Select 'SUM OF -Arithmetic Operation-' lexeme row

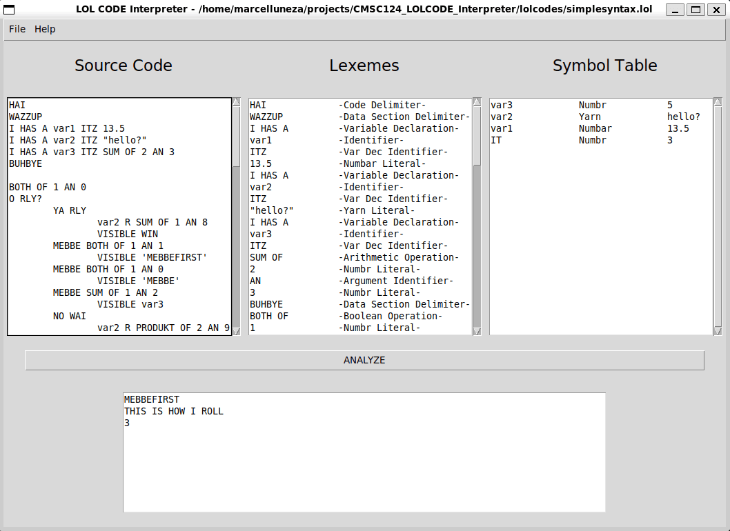[x=360, y=257]
